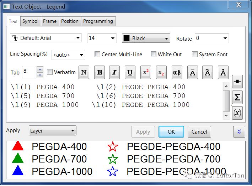Click the OK button
This screenshot has width=252, height=186.
click(171, 132)
